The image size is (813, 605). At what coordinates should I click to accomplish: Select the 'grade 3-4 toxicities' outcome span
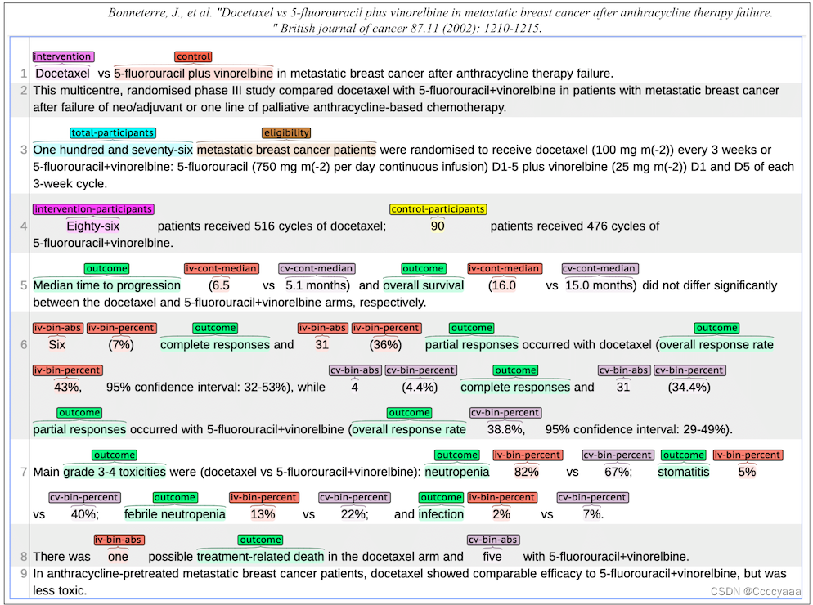click(x=115, y=472)
